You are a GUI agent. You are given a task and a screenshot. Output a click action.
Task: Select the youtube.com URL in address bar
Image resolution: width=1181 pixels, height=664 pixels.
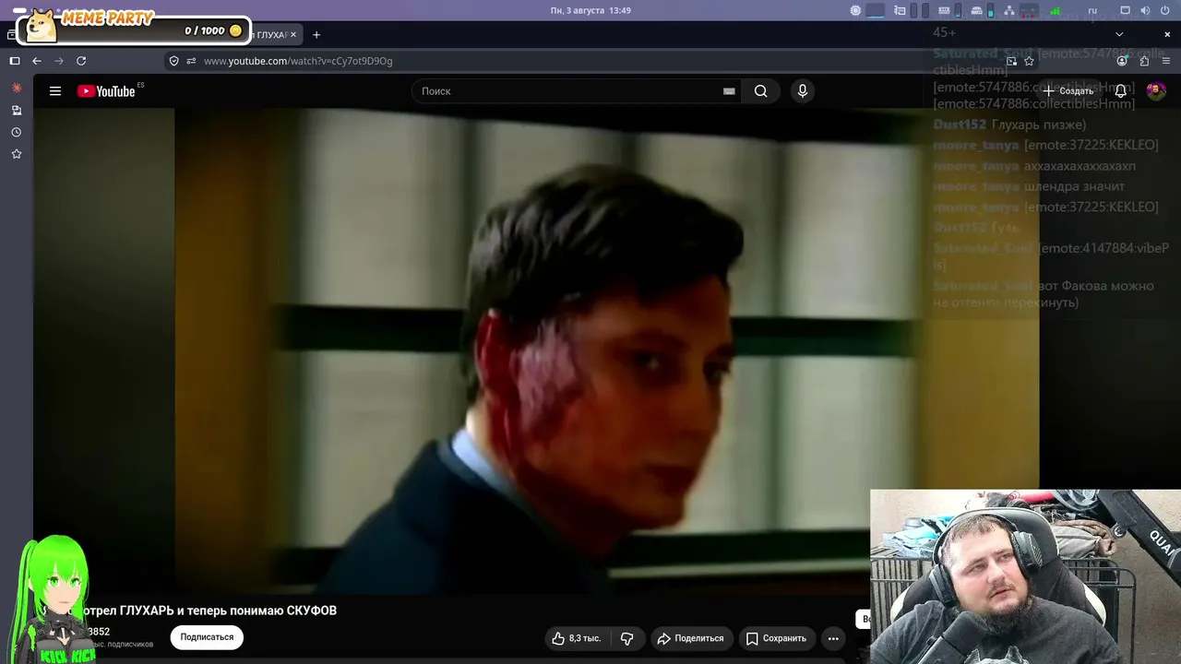pyautogui.click(x=298, y=61)
